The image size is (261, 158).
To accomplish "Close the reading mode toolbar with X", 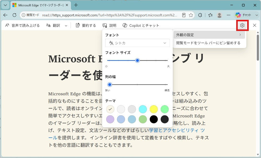I will 254,25.
